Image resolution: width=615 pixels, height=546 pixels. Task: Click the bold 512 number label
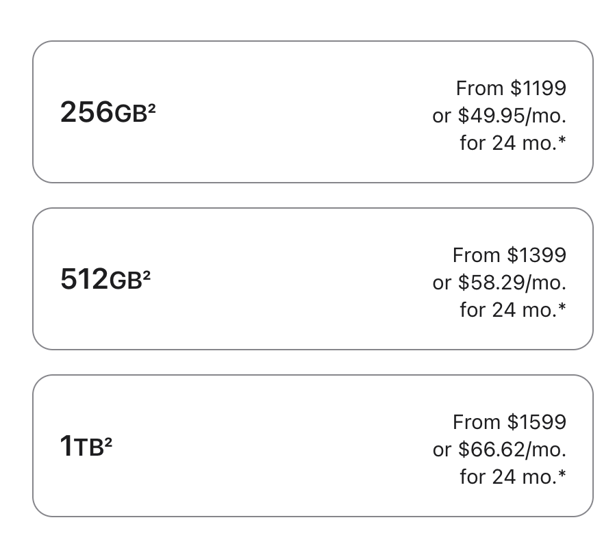coord(84,279)
